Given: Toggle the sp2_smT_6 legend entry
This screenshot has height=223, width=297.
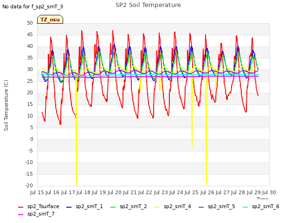Looking at the screenshot, I should tap(261, 206).
